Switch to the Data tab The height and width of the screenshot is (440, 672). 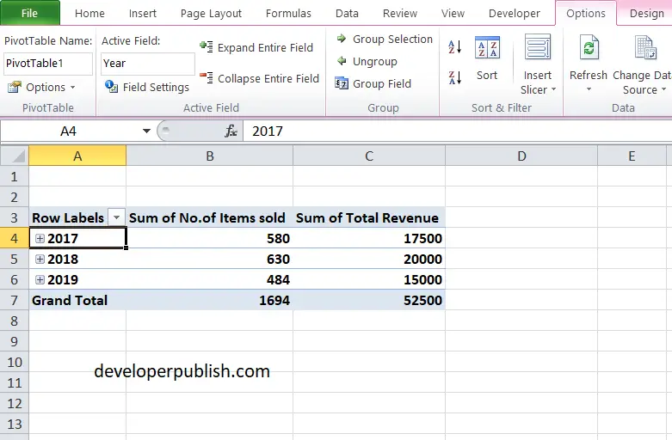click(347, 13)
